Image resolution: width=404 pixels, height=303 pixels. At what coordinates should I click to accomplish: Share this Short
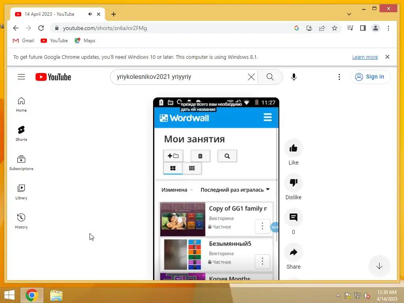[x=293, y=252]
